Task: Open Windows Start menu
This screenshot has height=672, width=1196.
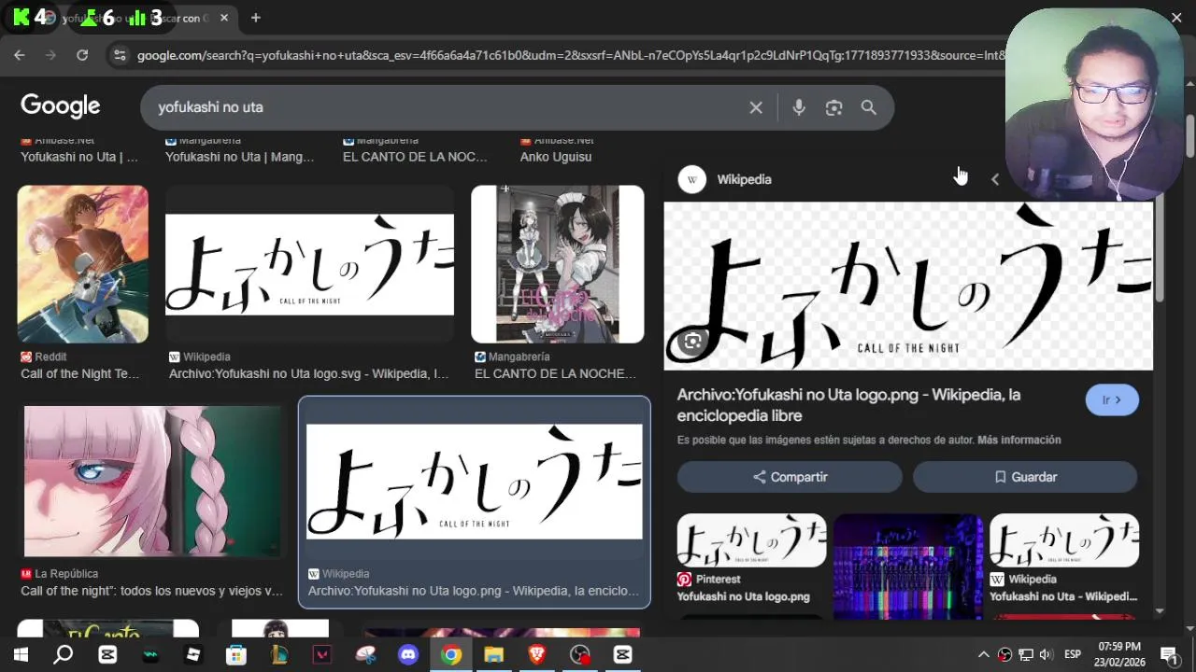Action: (x=21, y=655)
